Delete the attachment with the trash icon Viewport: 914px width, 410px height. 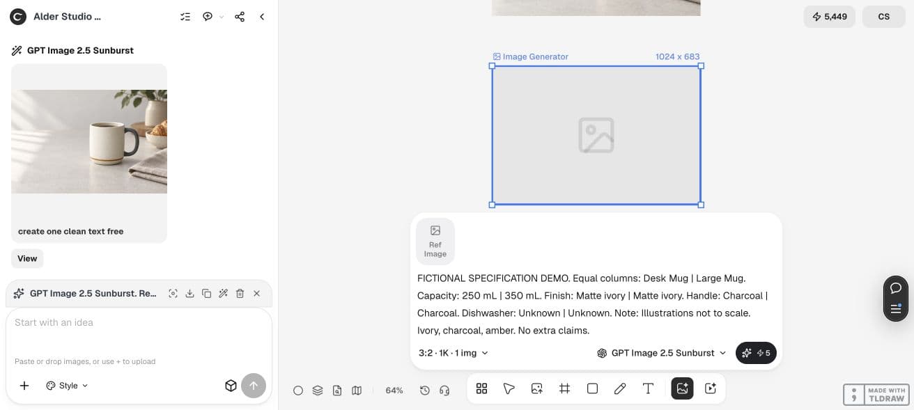[x=240, y=294]
